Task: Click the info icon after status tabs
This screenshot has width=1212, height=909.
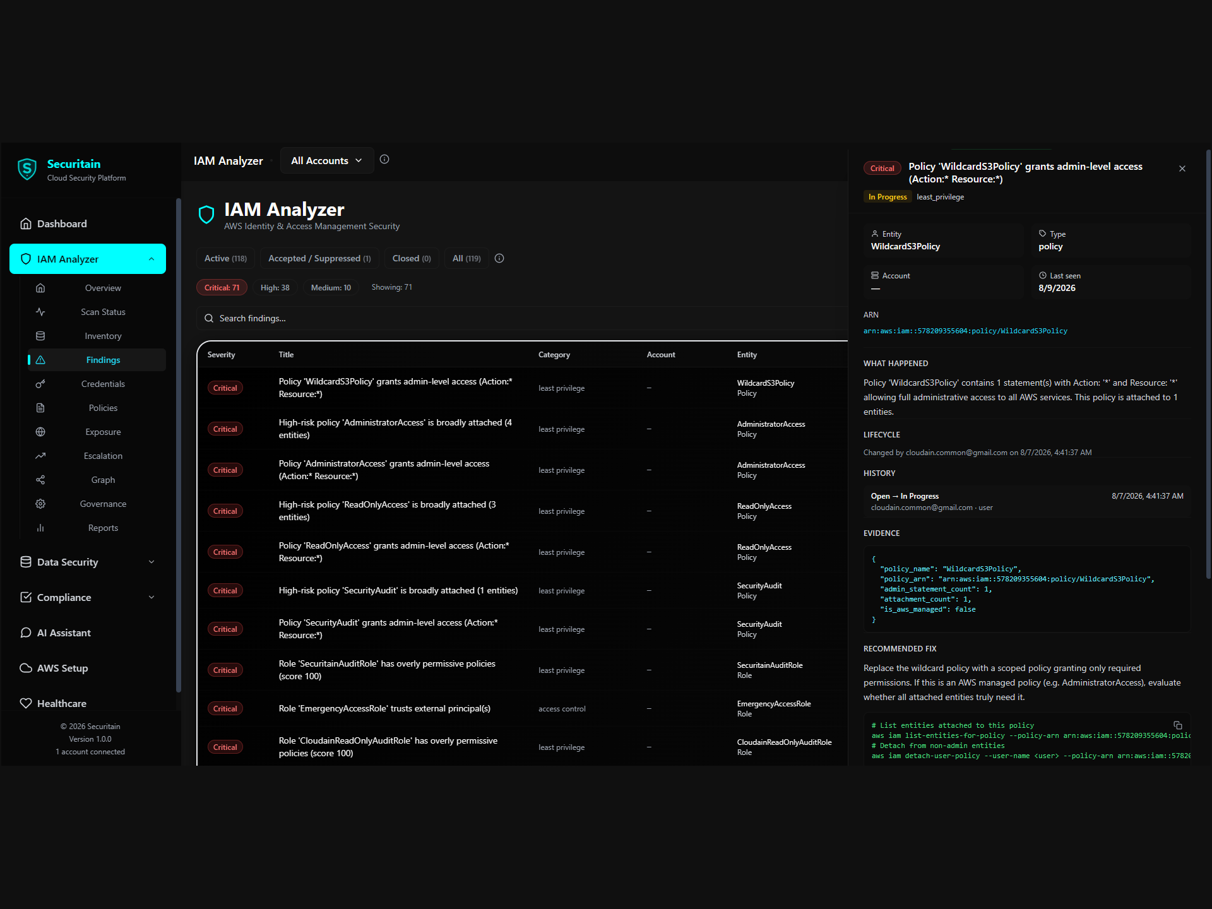Action: [499, 258]
